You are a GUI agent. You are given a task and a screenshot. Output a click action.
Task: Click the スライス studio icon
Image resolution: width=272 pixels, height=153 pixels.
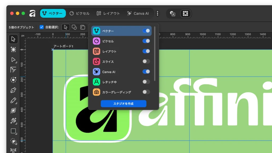(x=96, y=62)
